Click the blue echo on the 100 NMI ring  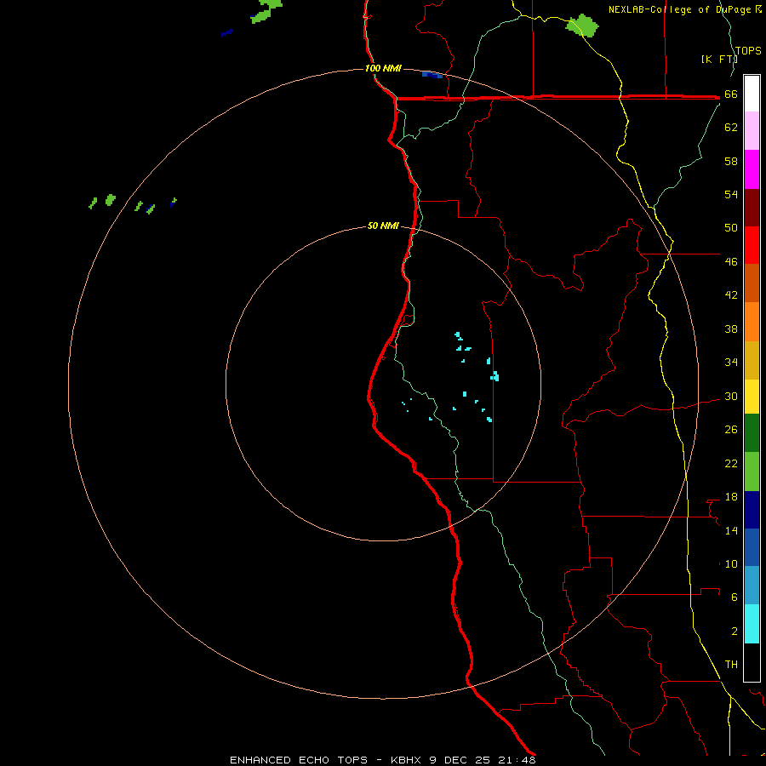click(x=432, y=75)
